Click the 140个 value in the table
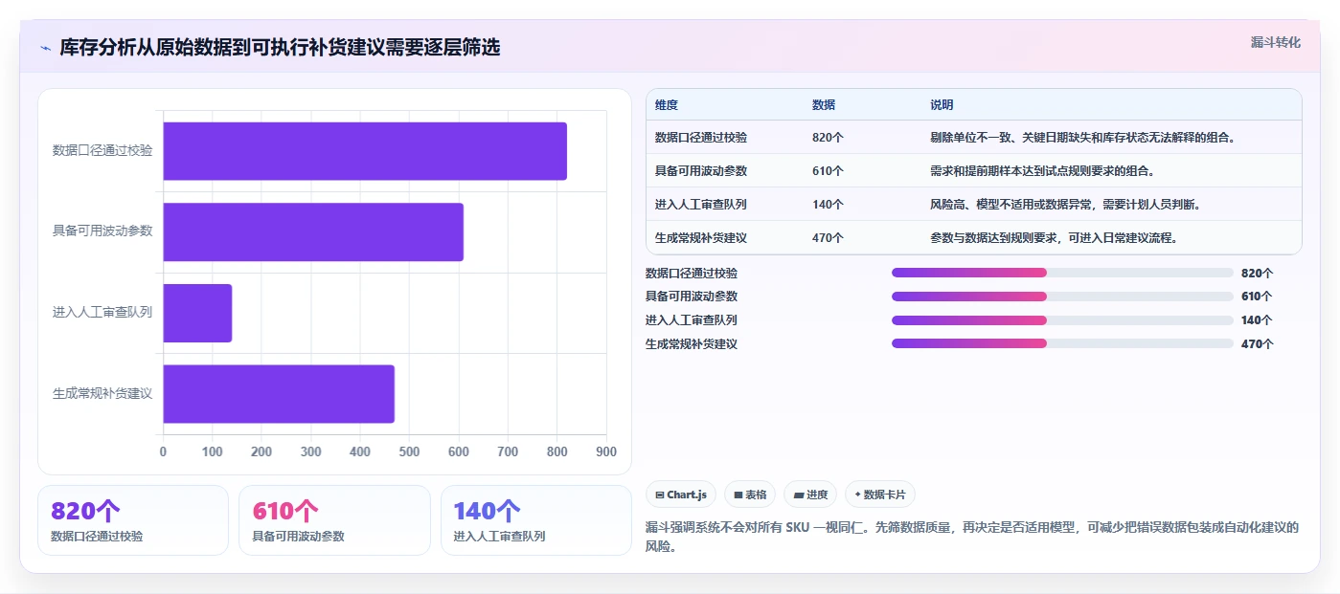This screenshot has height=594, width=1340. click(828, 205)
